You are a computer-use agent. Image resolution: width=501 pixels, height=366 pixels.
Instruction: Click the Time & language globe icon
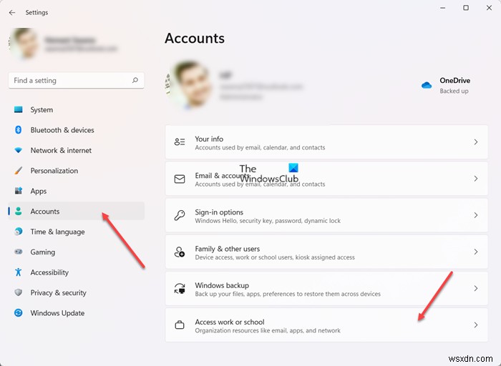19,232
